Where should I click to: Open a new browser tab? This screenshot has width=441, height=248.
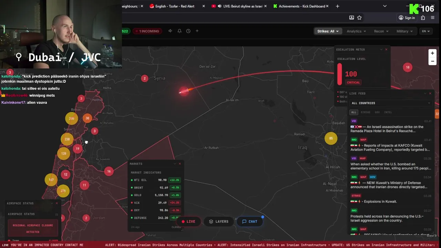pyautogui.click(x=337, y=6)
